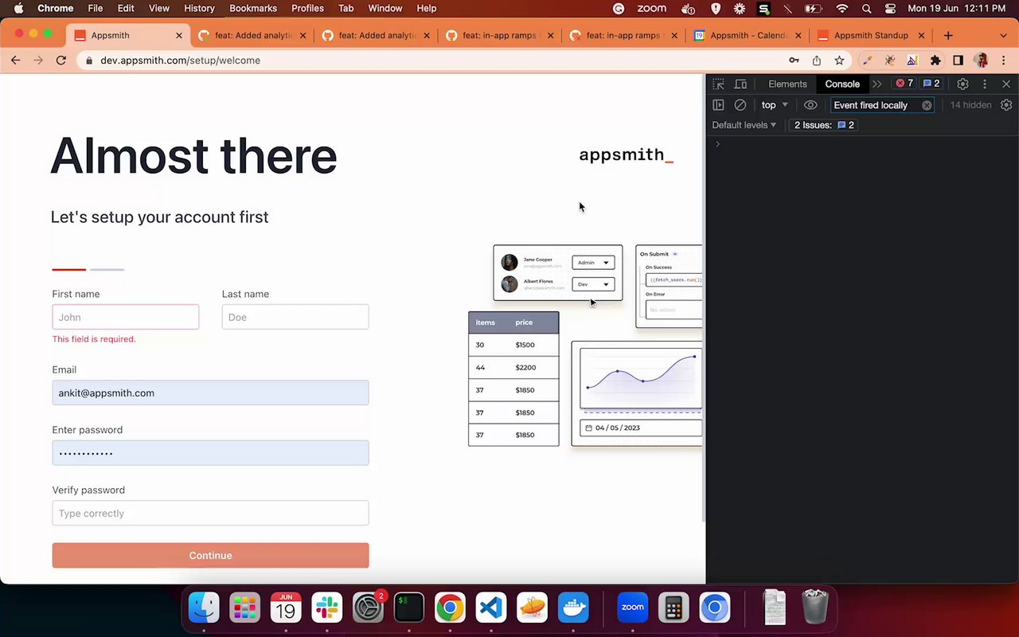Open Finder from the dock

pyautogui.click(x=204, y=608)
